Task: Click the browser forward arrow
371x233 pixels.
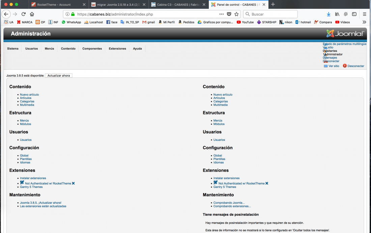Action: 15,14
